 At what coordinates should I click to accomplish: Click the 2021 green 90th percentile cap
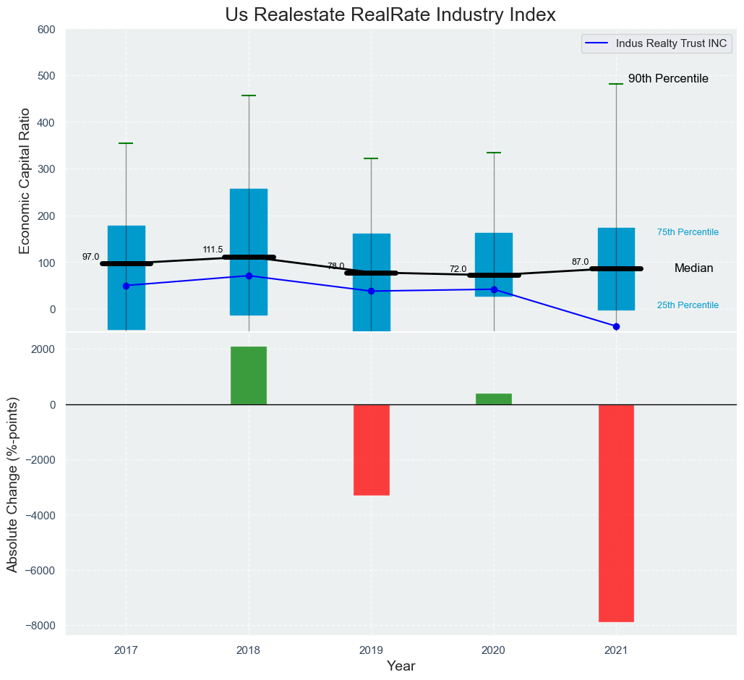pos(616,85)
